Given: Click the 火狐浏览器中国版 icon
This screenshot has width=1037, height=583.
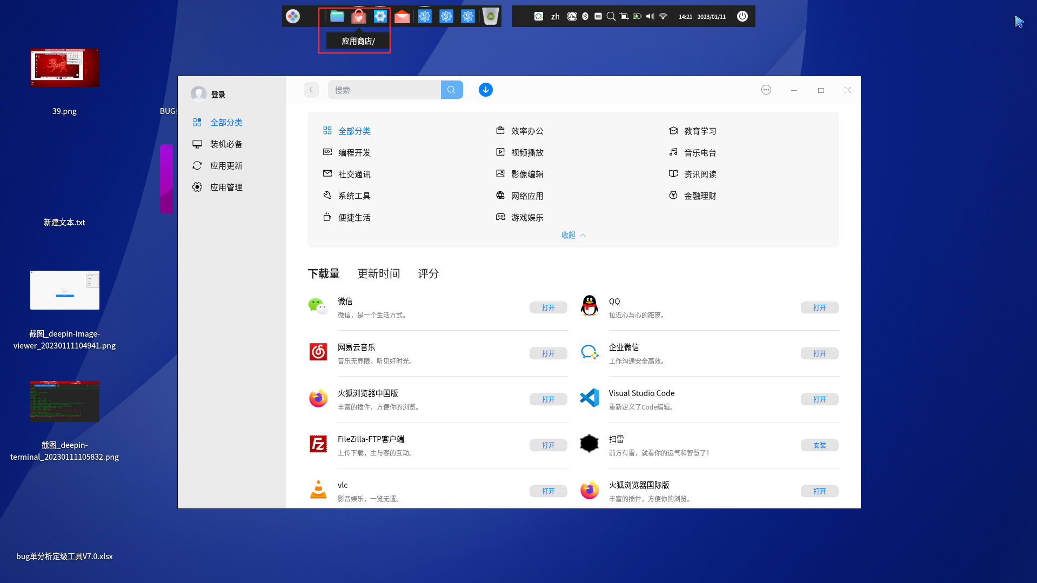Looking at the screenshot, I should (x=318, y=398).
